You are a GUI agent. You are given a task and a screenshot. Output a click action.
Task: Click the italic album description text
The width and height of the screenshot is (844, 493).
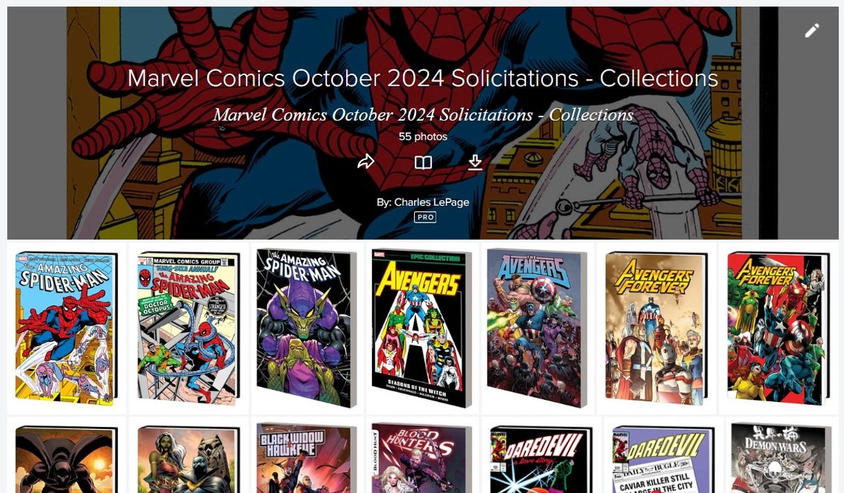pos(423,115)
